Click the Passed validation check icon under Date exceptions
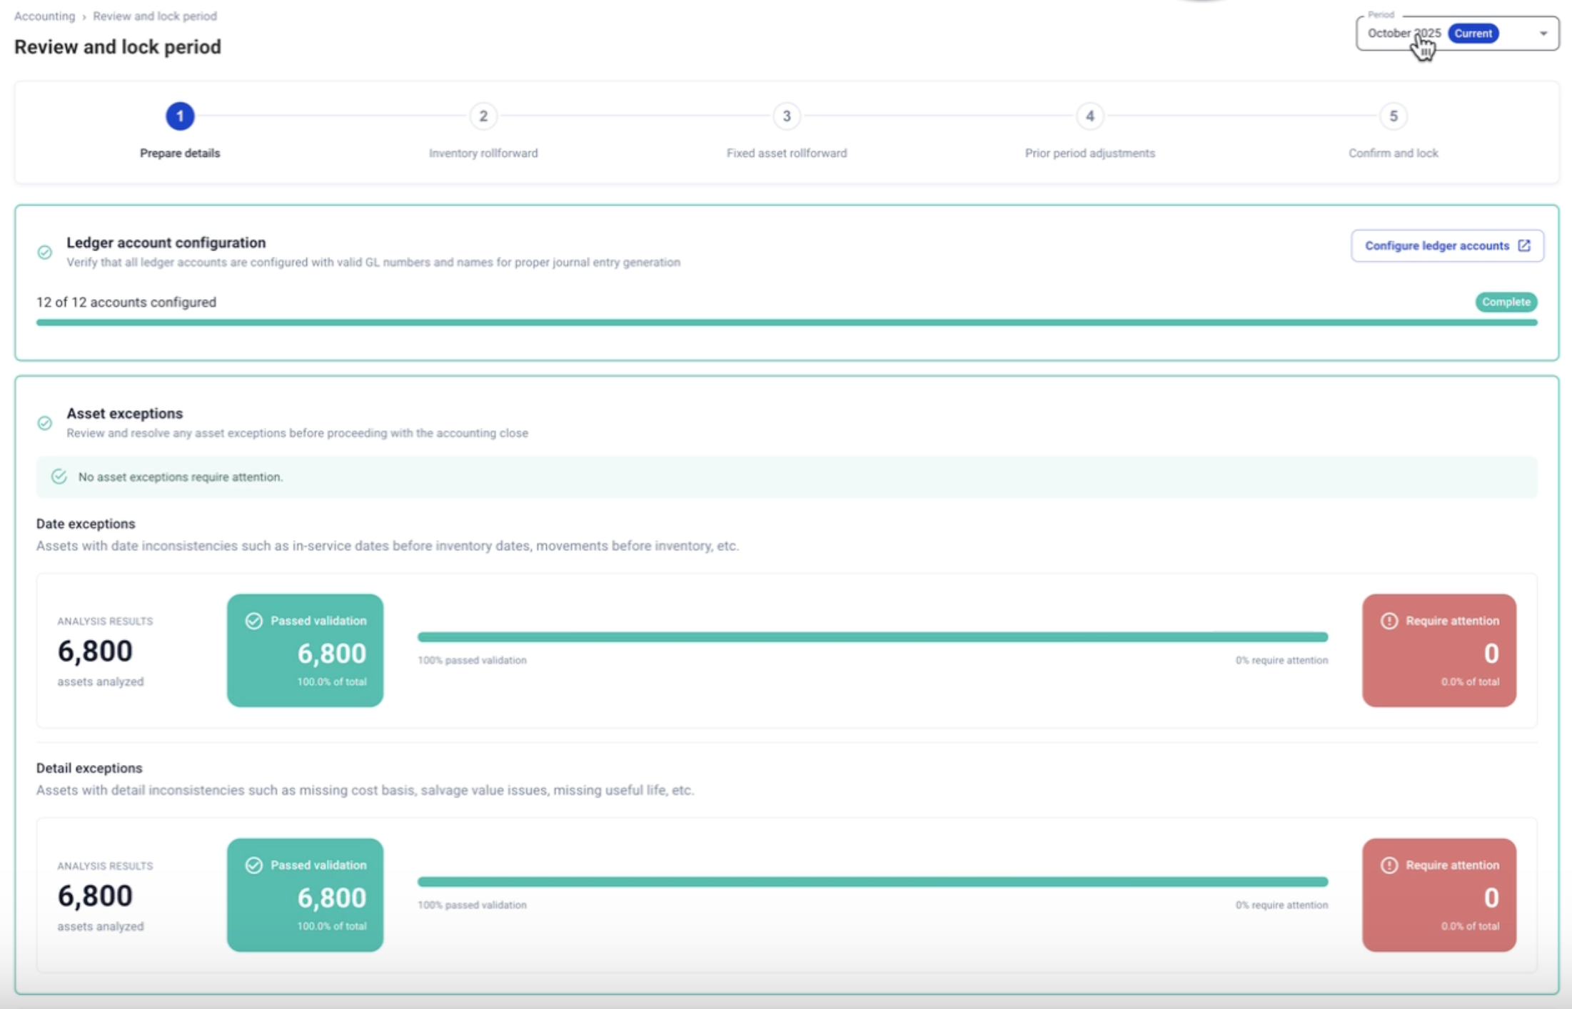The image size is (1572, 1009). 253,620
